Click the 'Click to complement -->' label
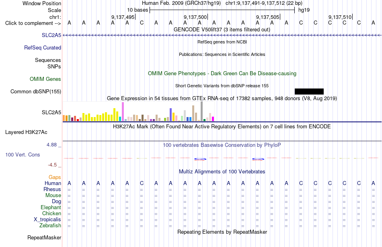The height and width of the screenshot is (247, 382). click(x=33, y=23)
